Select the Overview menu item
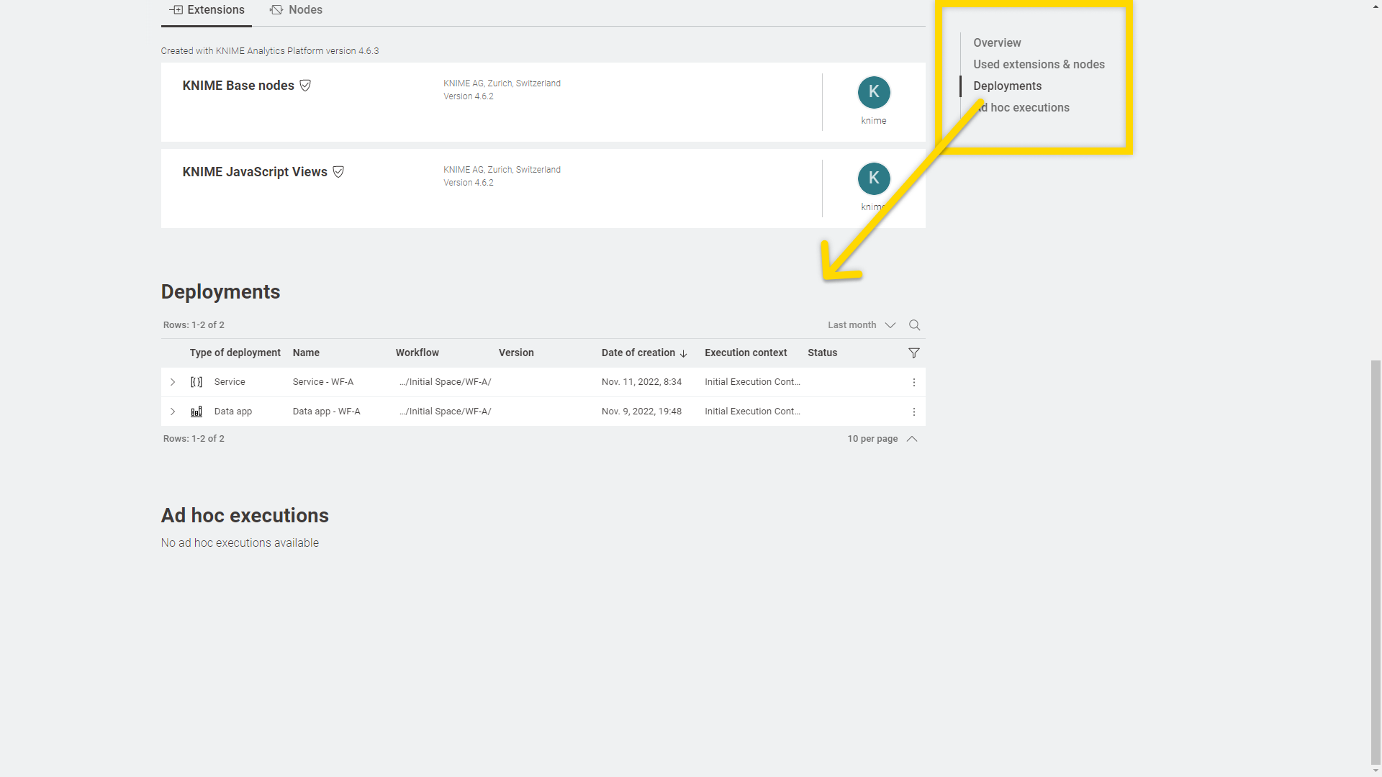The height and width of the screenshot is (777, 1382). pos(997,42)
